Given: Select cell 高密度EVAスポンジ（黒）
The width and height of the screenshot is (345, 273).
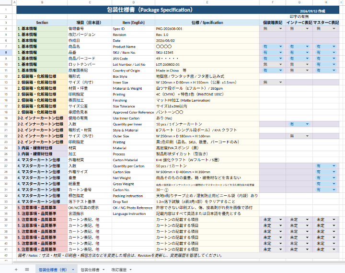Looking at the screenshot, I should click(x=207, y=148).
